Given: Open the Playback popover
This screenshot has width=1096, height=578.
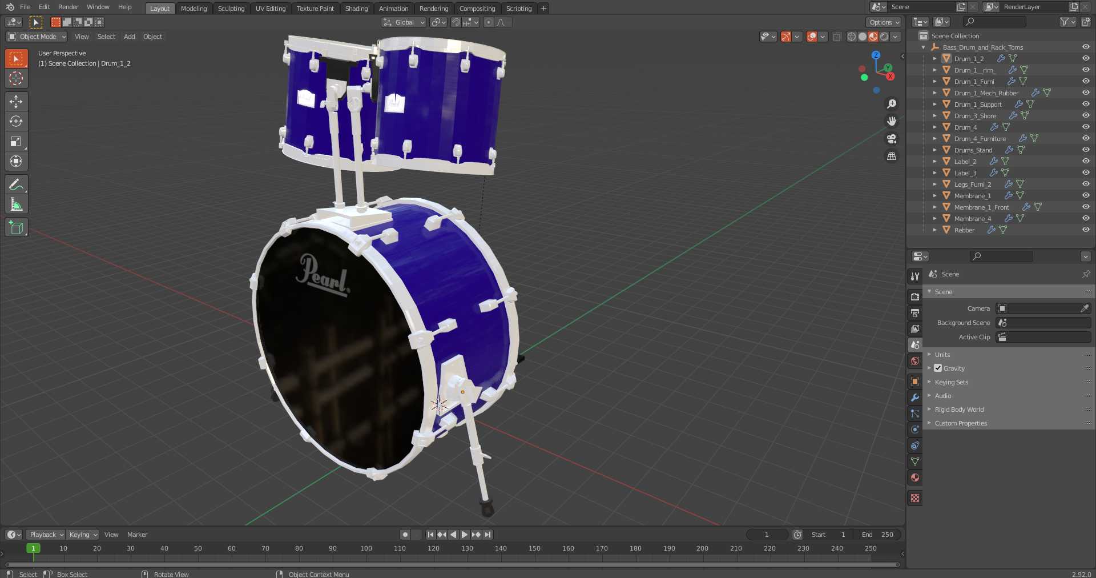Looking at the screenshot, I should click(46, 535).
